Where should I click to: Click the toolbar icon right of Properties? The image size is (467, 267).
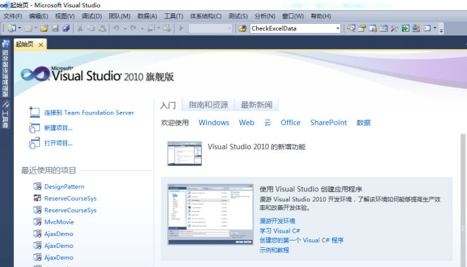point(373,28)
